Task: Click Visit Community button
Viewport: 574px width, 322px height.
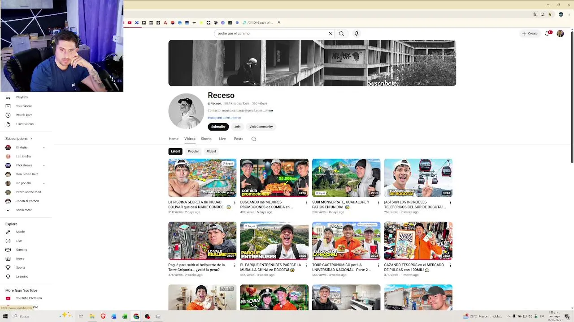Action: (x=261, y=127)
